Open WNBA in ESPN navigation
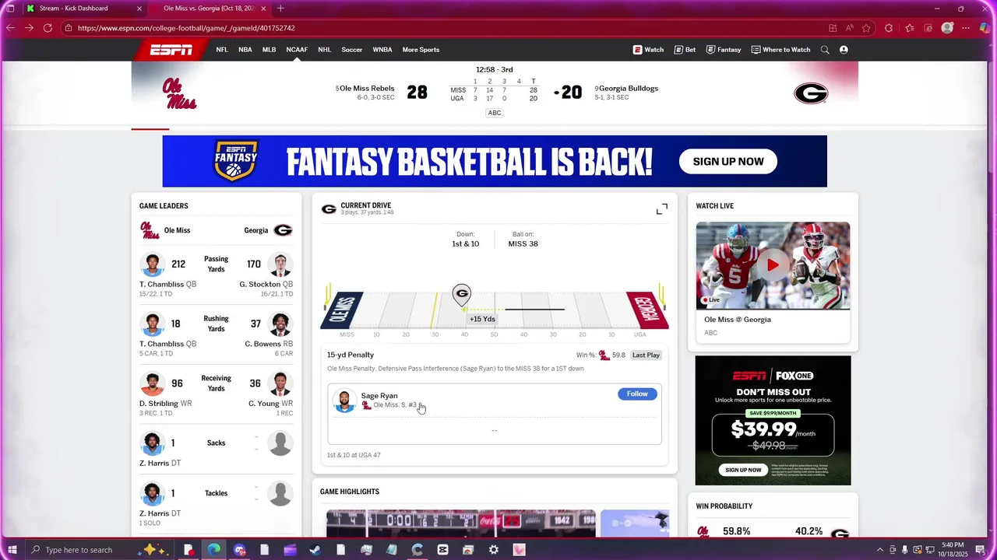 382,50
